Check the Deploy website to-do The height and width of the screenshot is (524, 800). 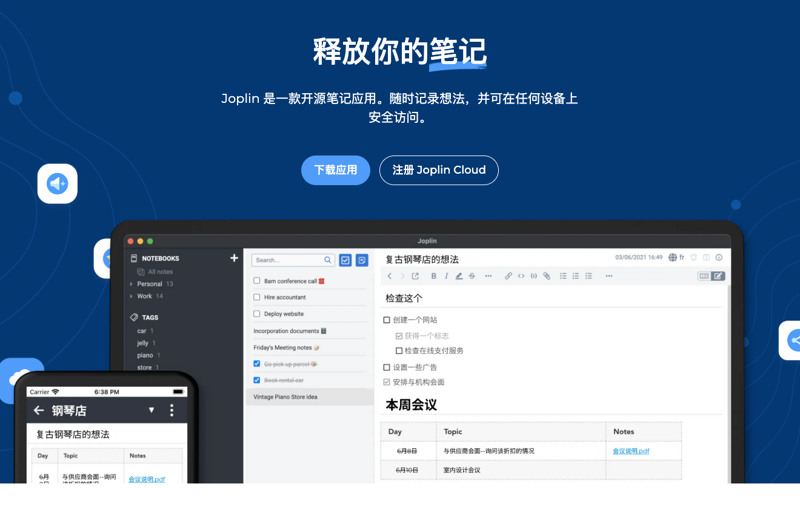[x=257, y=313]
